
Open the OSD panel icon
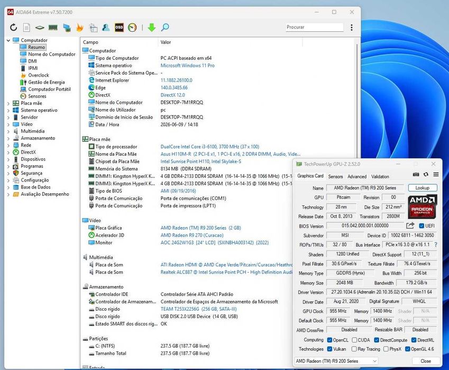tap(119, 28)
